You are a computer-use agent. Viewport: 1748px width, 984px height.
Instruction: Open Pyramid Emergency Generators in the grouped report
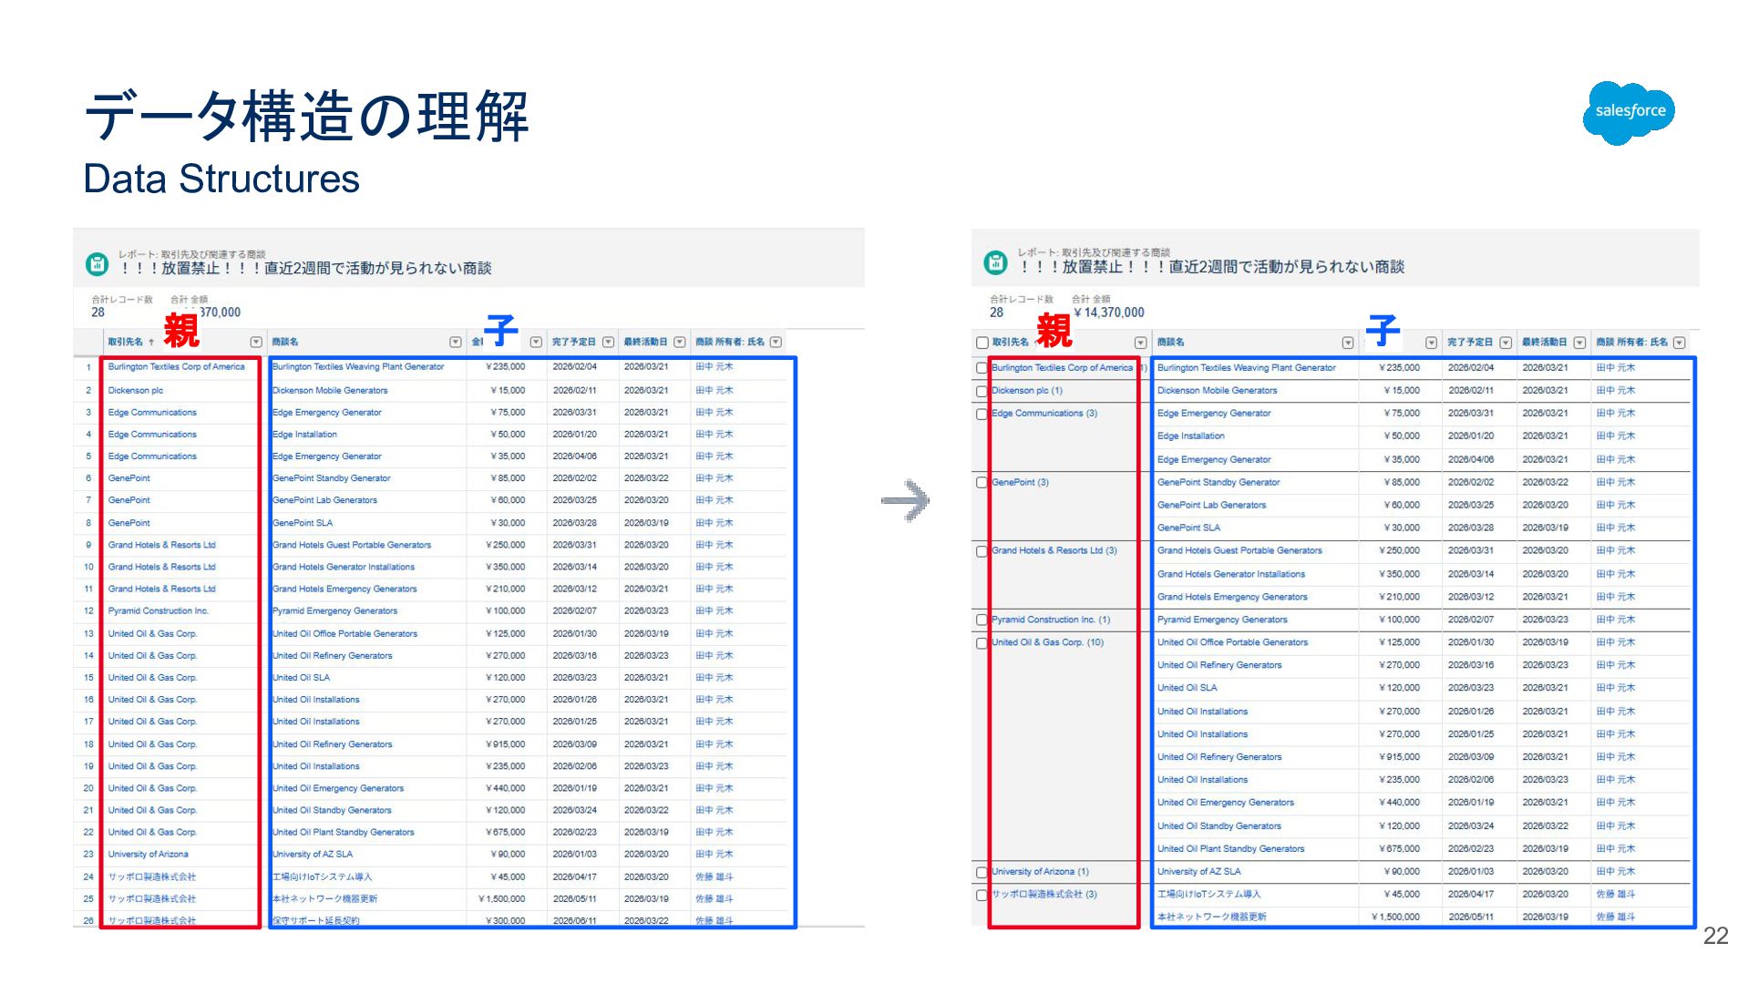(1222, 620)
